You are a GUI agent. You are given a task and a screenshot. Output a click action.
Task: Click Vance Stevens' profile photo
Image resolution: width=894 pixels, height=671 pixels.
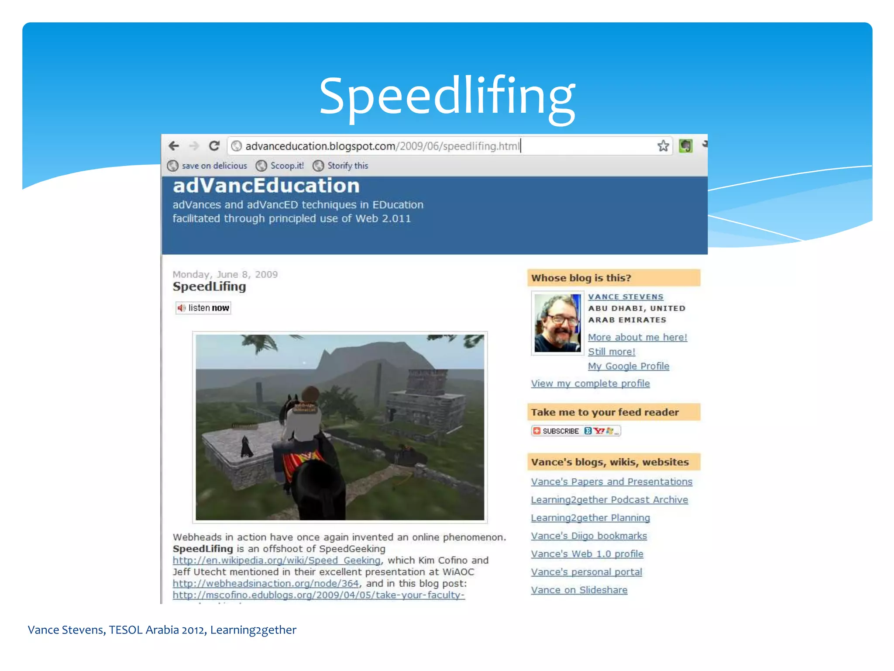pos(557,323)
